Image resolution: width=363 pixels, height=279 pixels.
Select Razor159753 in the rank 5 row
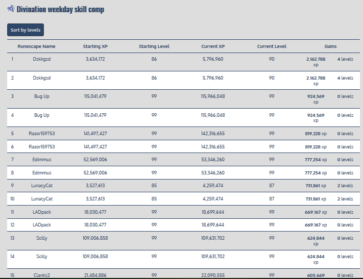coord(42,134)
